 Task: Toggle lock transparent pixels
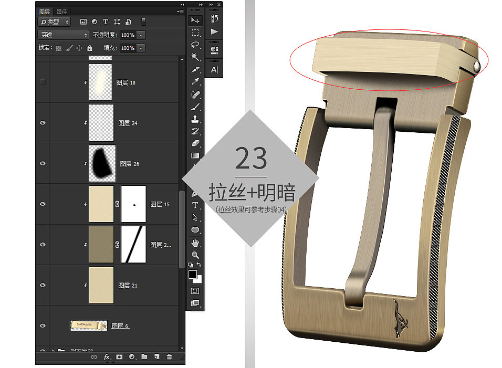[59, 48]
